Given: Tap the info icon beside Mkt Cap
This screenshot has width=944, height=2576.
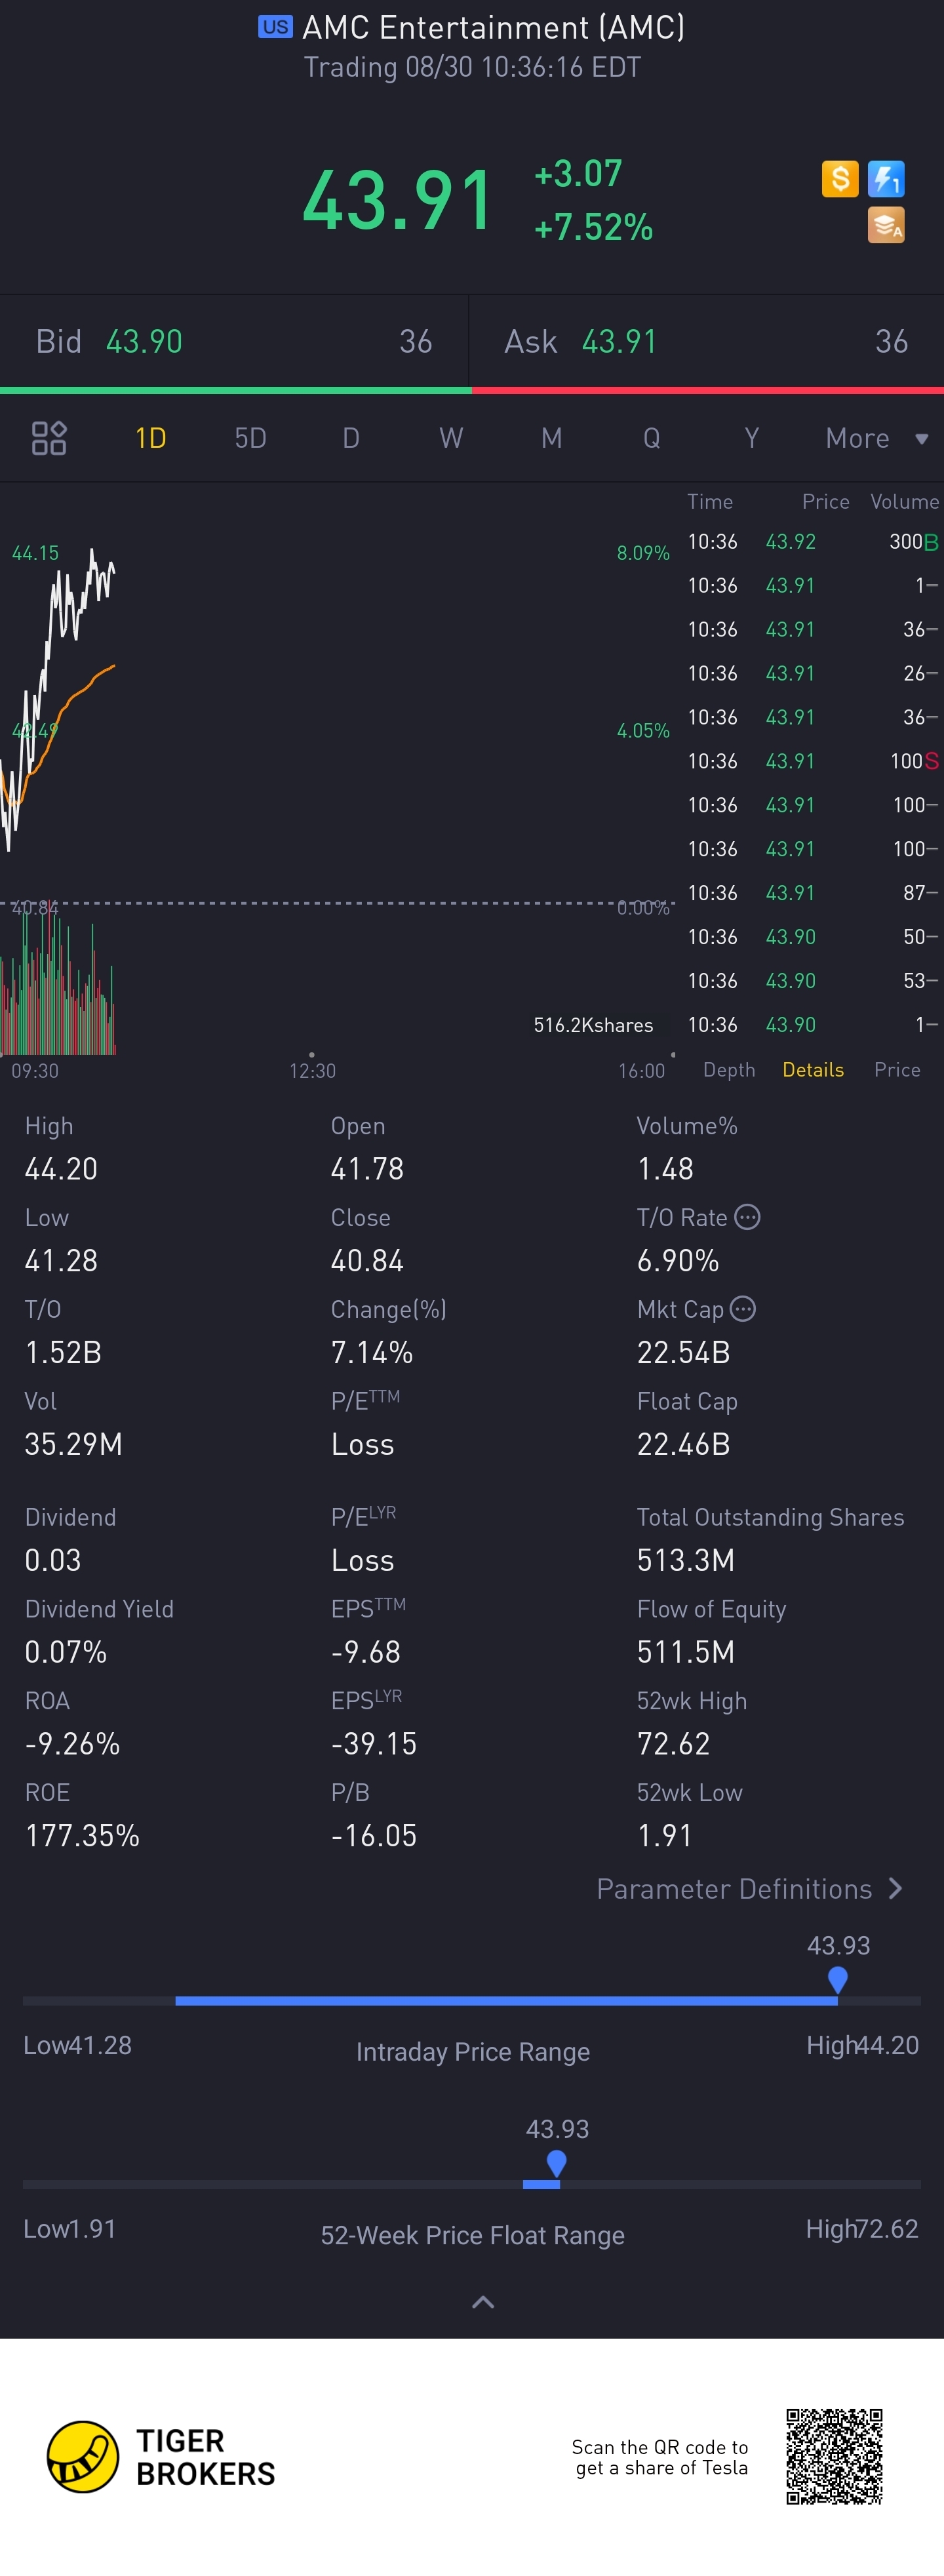Looking at the screenshot, I should 743,1309.
